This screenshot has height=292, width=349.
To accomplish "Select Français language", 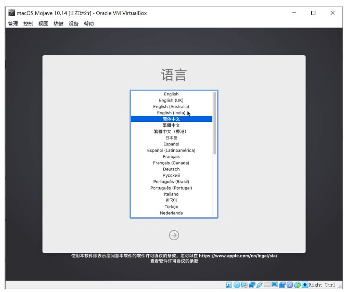I will [x=171, y=156].
